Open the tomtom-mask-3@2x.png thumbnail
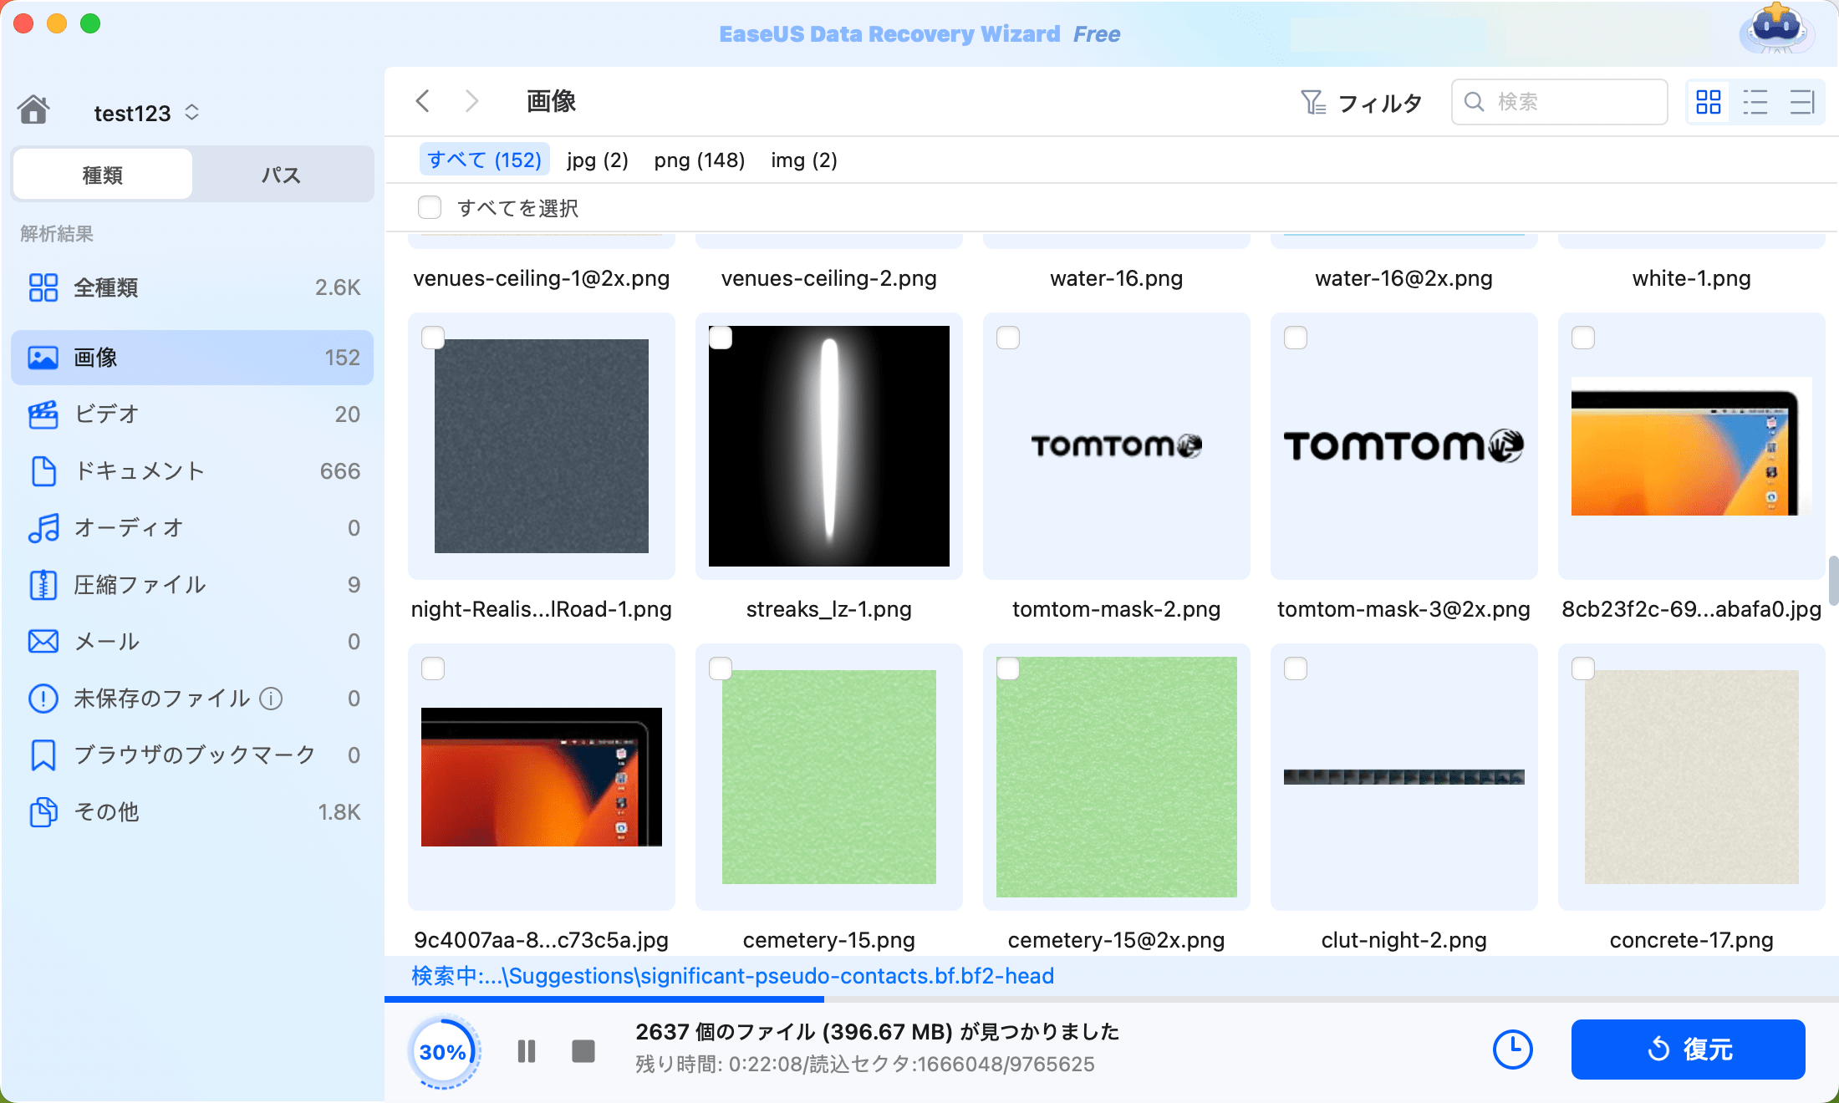The width and height of the screenshot is (1839, 1103). [x=1404, y=446]
